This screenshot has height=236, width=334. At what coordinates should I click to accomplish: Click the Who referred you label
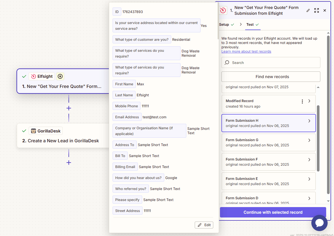pos(131,189)
